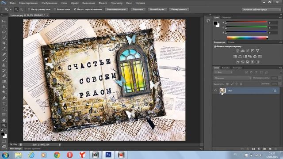Switch to the Каналы tab
Image resolution: width=283 pixels, height=159 pixels.
[226, 68]
